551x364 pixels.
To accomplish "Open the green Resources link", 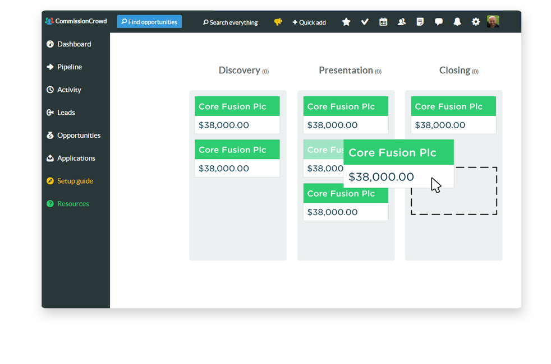I will tap(73, 204).
